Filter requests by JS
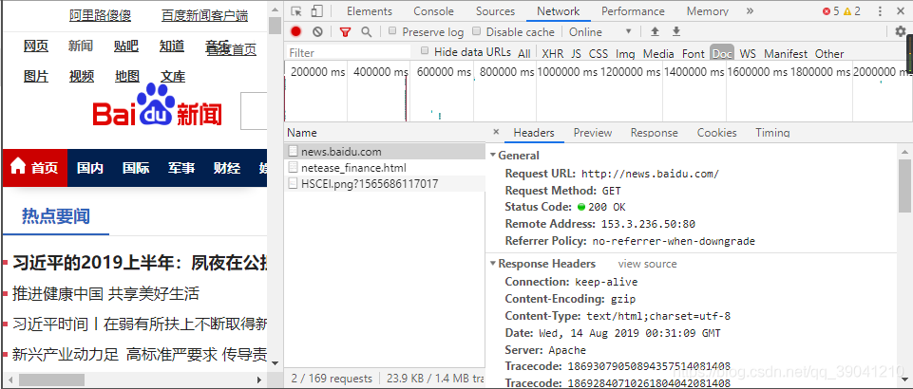Screen dimensions: 913x389 pos(576,53)
